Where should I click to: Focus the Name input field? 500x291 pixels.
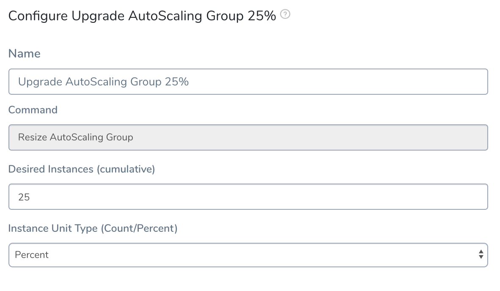coord(248,82)
